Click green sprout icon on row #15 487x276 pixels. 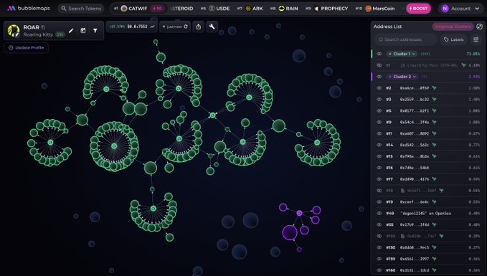434,156
